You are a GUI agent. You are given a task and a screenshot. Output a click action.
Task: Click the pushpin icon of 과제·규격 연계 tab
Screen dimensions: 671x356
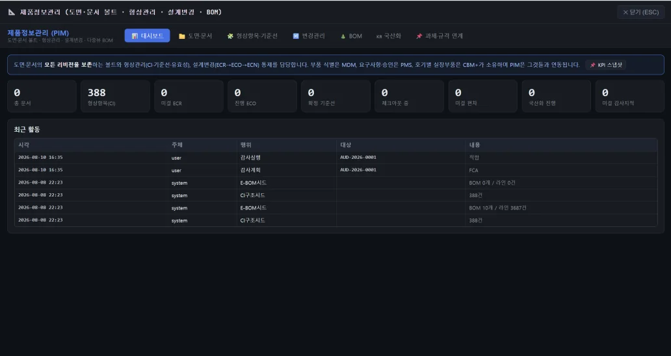point(419,36)
